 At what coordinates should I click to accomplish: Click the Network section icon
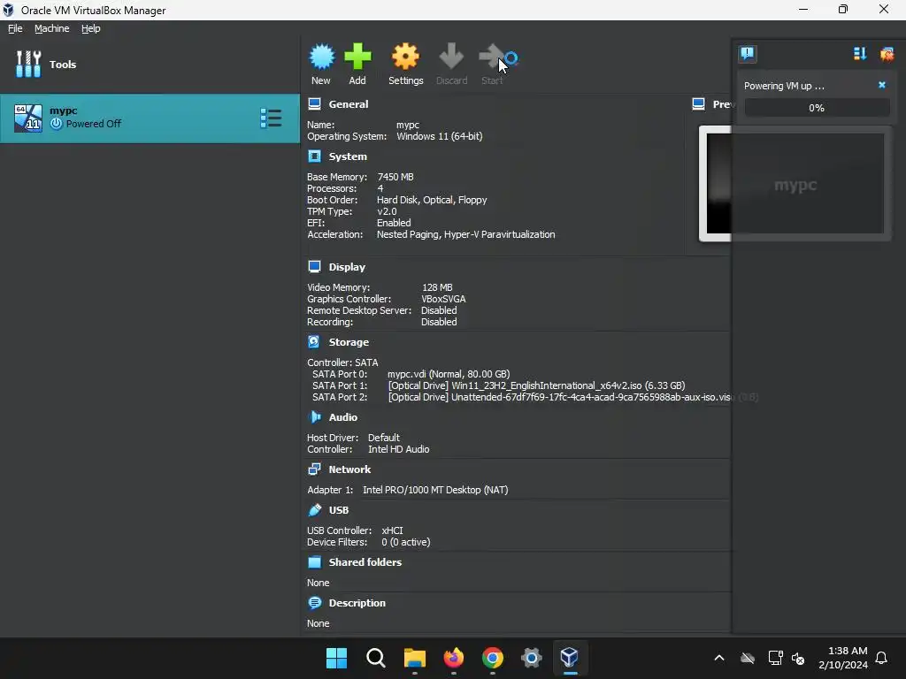point(314,469)
